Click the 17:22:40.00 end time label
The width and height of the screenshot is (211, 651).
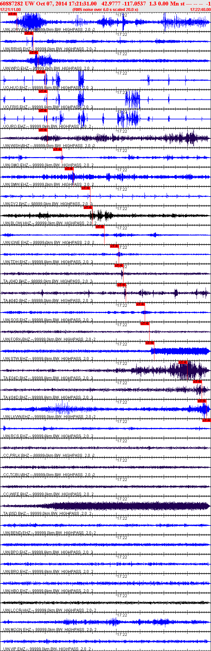point(200,10)
